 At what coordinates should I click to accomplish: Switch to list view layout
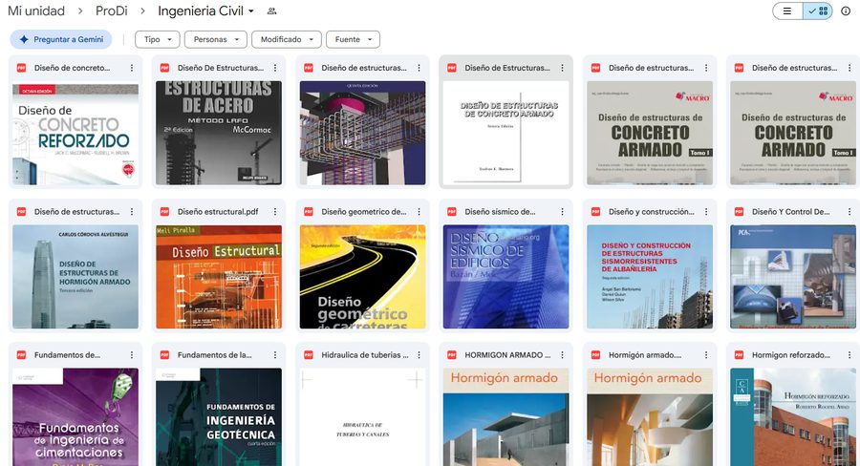coord(787,11)
